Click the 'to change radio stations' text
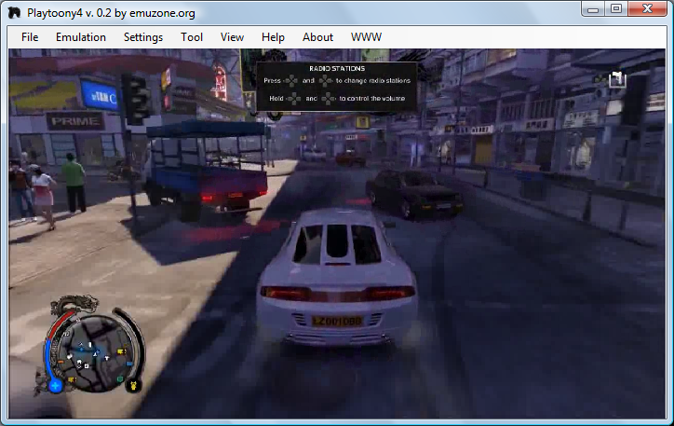 click(x=373, y=80)
